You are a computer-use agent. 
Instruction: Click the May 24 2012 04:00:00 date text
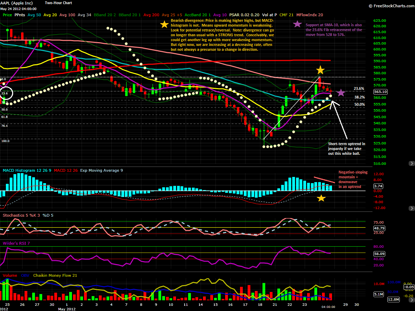(18, 9)
